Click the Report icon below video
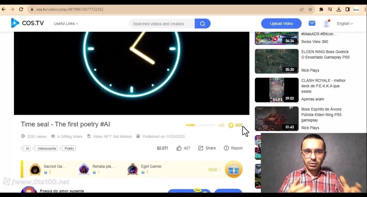Viewport: 367px width, 197px height. pos(226,148)
